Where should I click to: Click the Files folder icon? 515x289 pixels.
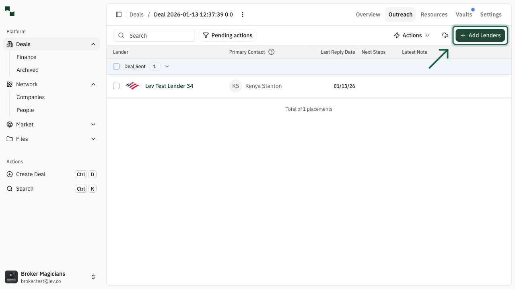click(x=9, y=139)
